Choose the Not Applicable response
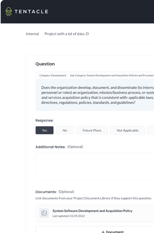The image size is (154, 233). 128,130
